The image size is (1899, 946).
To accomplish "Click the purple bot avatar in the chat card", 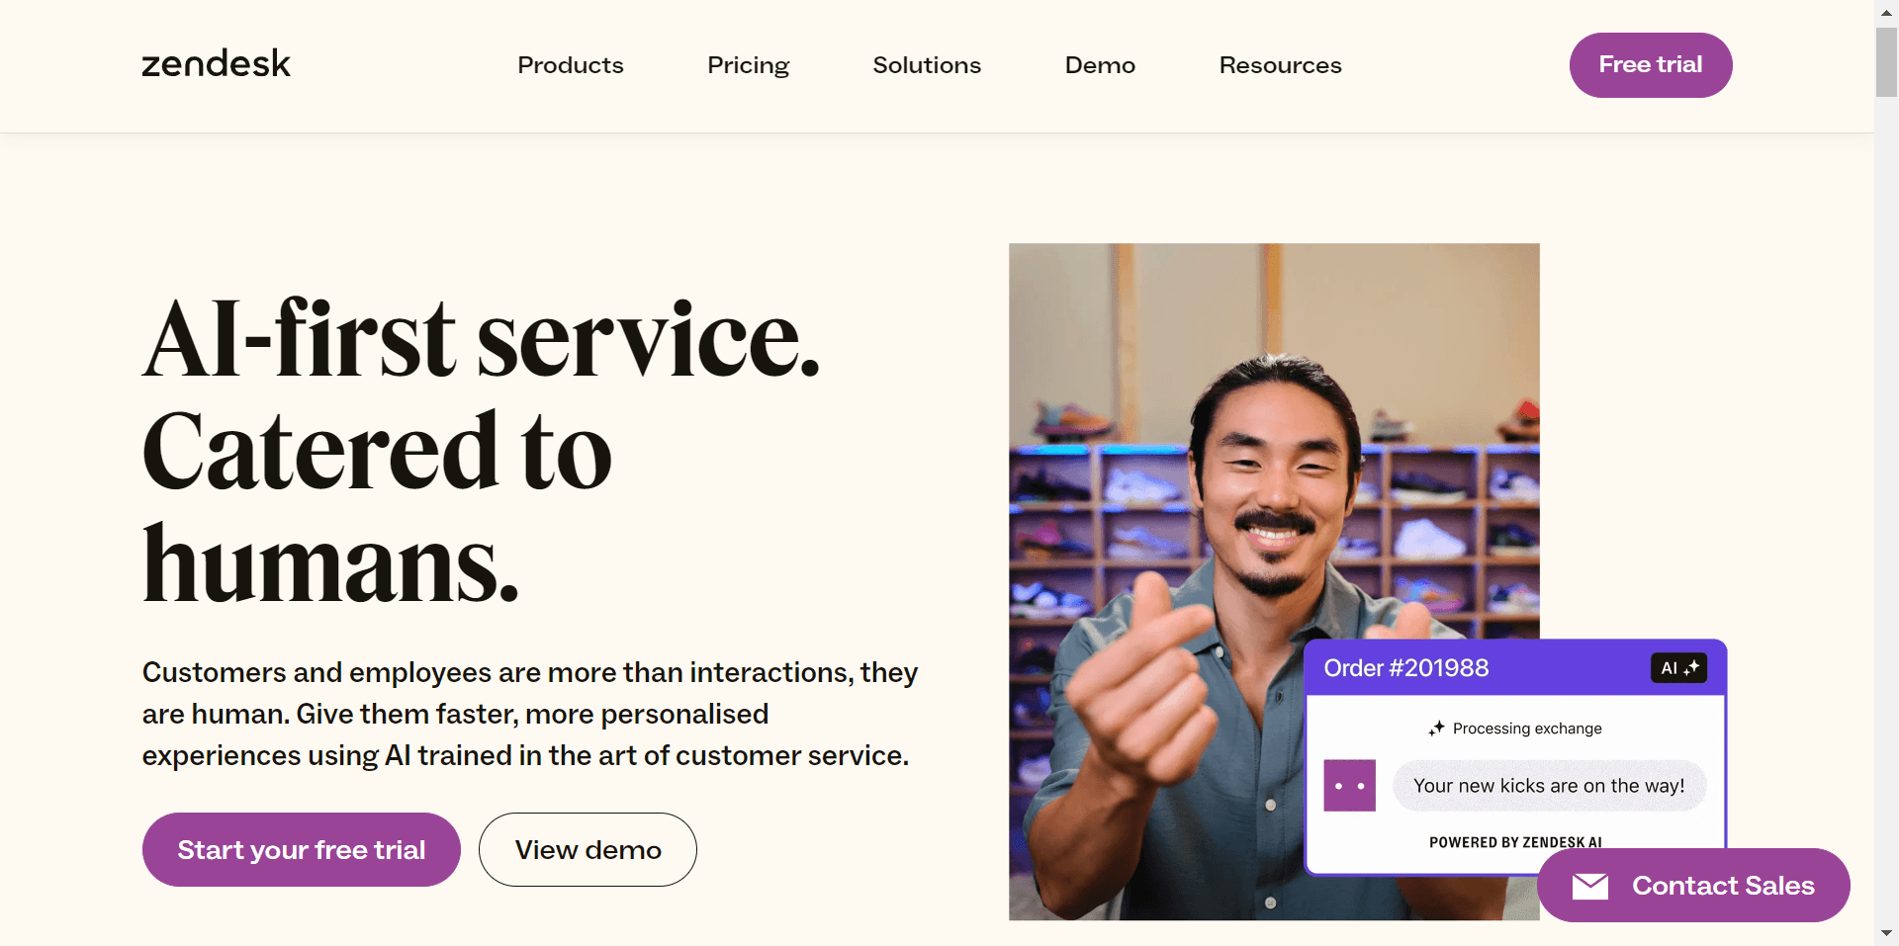I will tap(1349, 785).
